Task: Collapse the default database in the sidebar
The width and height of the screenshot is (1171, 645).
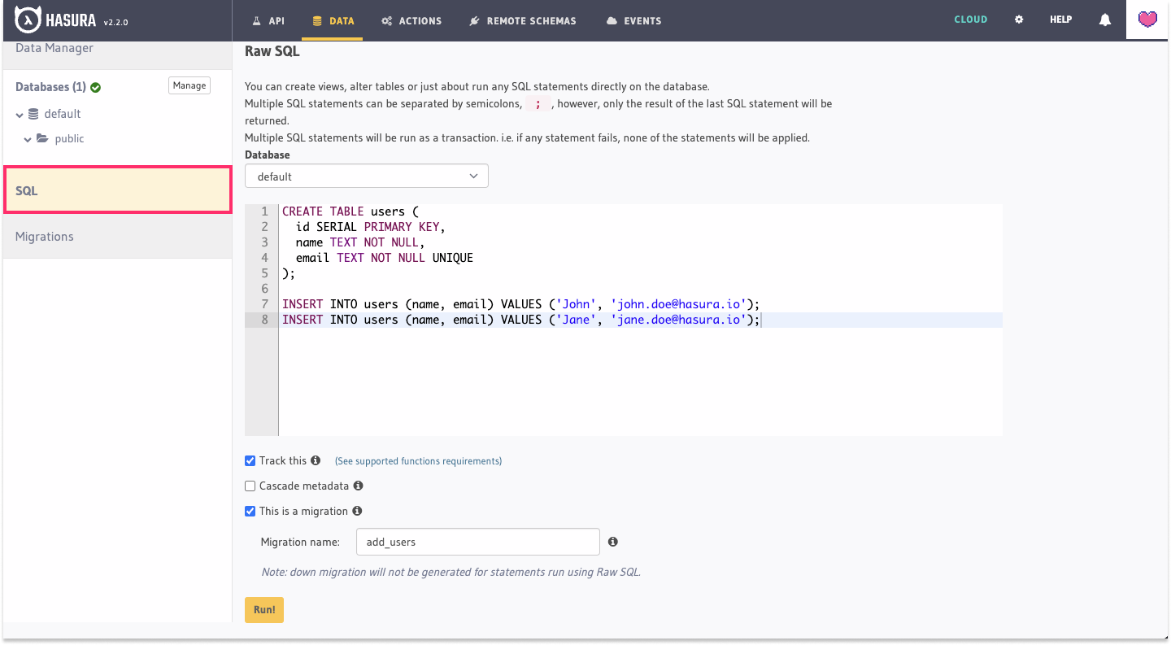Action: tap(20, 114)
